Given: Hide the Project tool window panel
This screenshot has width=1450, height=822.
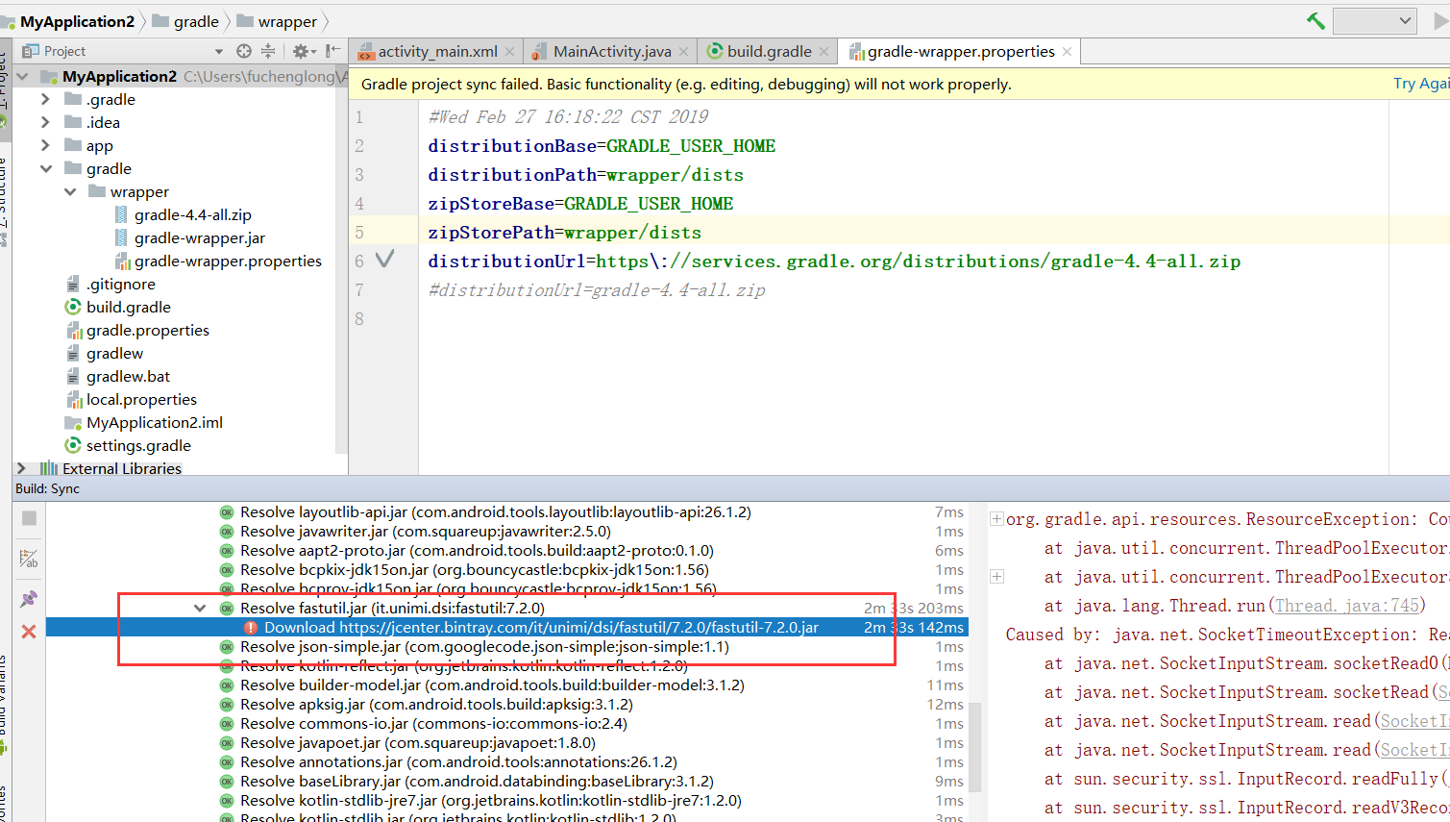Looking at the screenshot, I should [x=332, y=51].
